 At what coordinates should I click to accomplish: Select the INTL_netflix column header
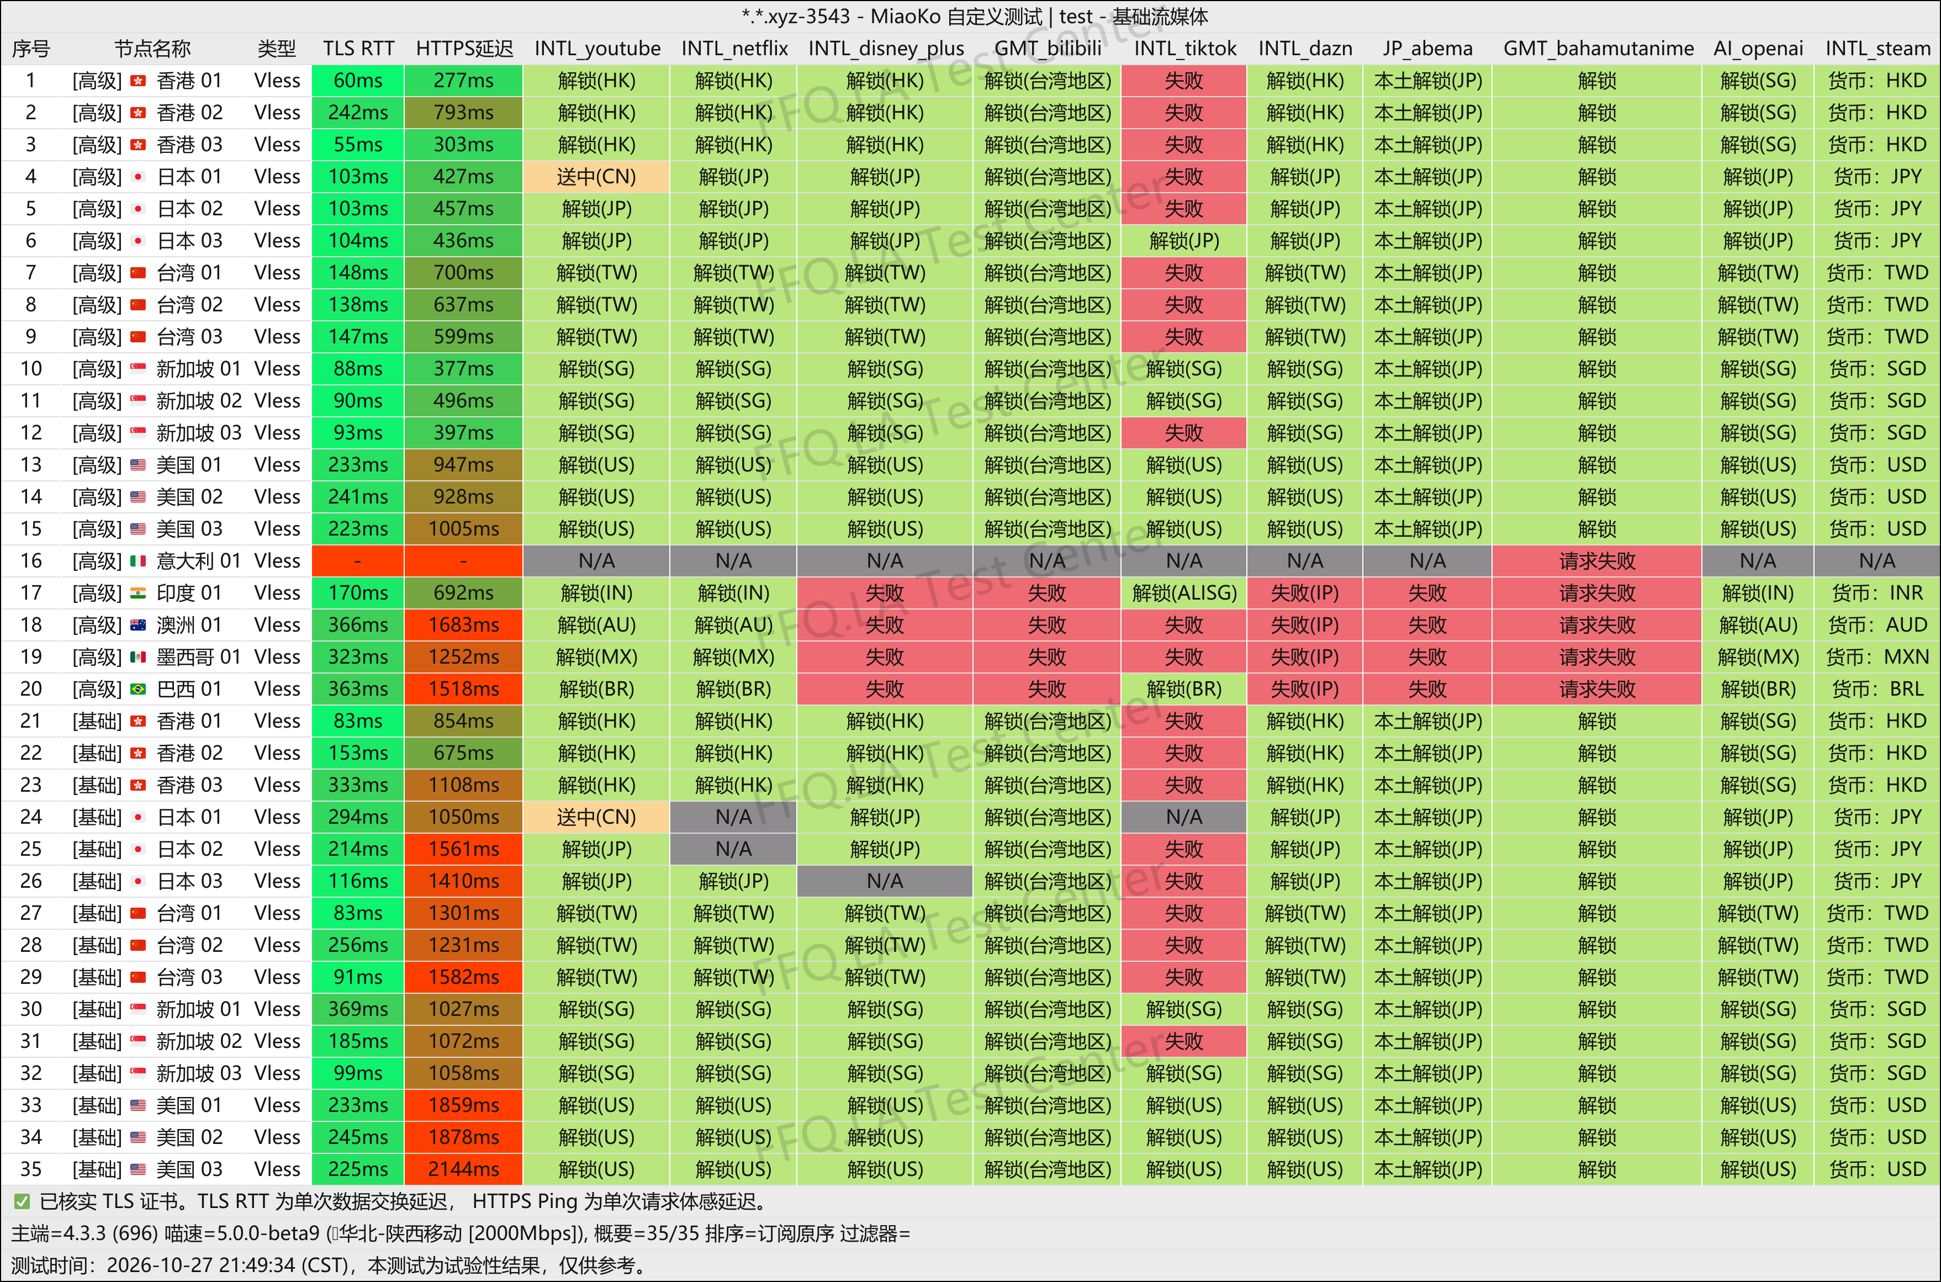click(x=734, y=48)
